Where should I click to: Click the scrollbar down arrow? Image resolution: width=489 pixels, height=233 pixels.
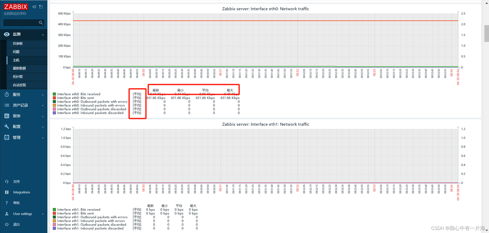point(486,230)
